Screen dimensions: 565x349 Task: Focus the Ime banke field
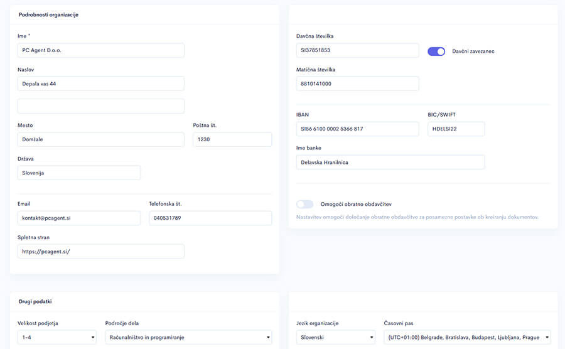point(390,162)
